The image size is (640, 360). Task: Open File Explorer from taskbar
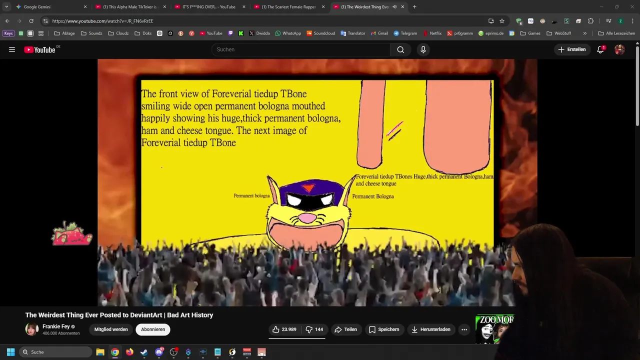point(100,352)
